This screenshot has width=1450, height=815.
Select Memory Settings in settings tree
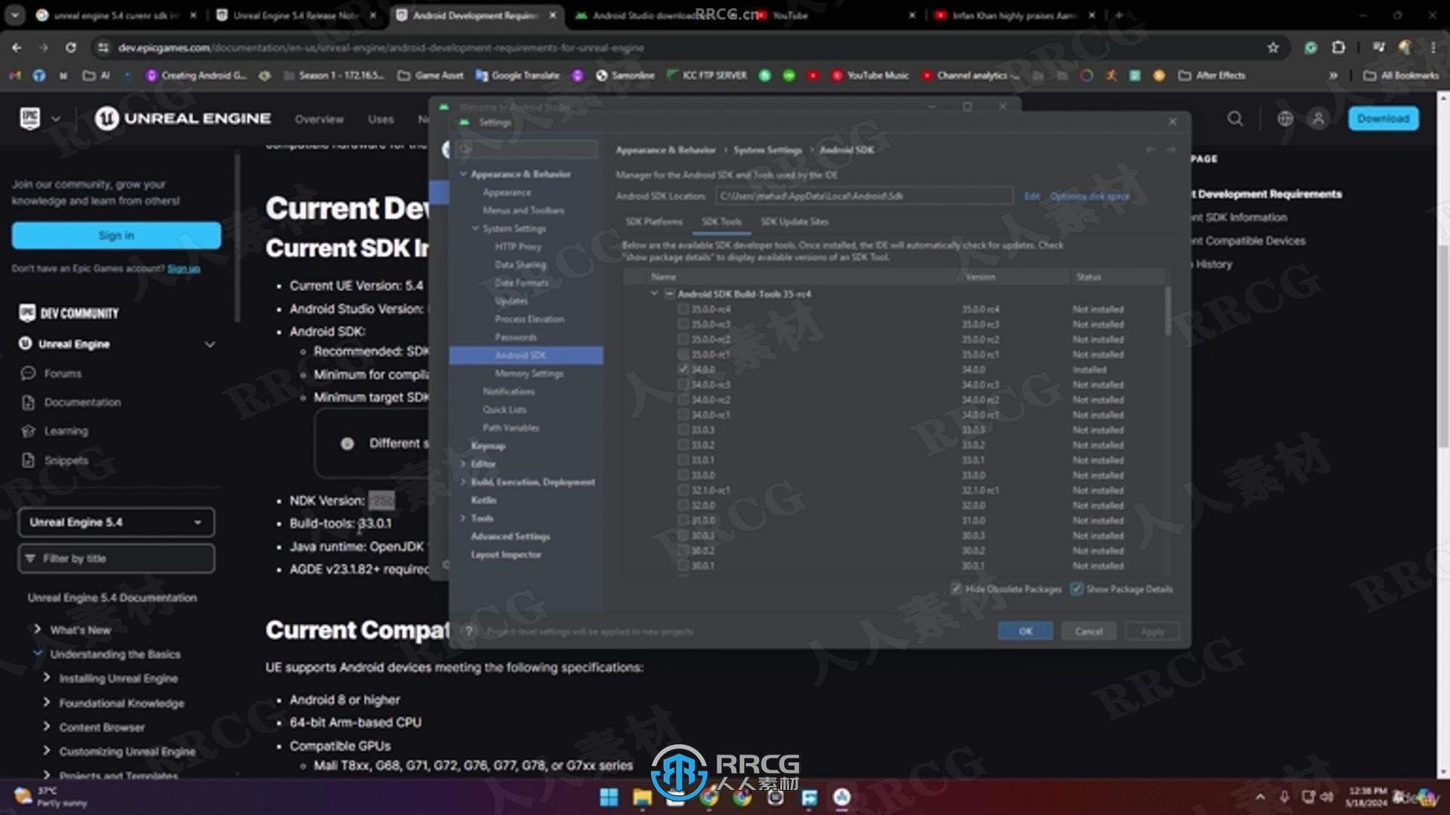point(529,374)
